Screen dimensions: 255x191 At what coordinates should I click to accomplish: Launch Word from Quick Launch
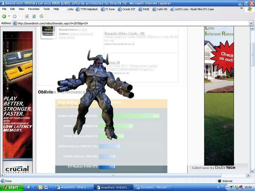pyautogui.click(x=46, y=187)
